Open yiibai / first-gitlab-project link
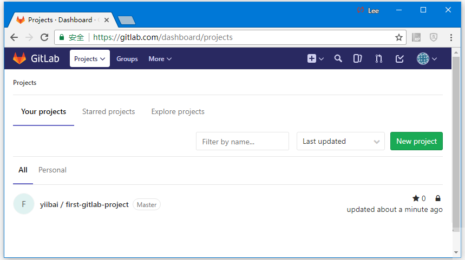 [x=84, y=205]
